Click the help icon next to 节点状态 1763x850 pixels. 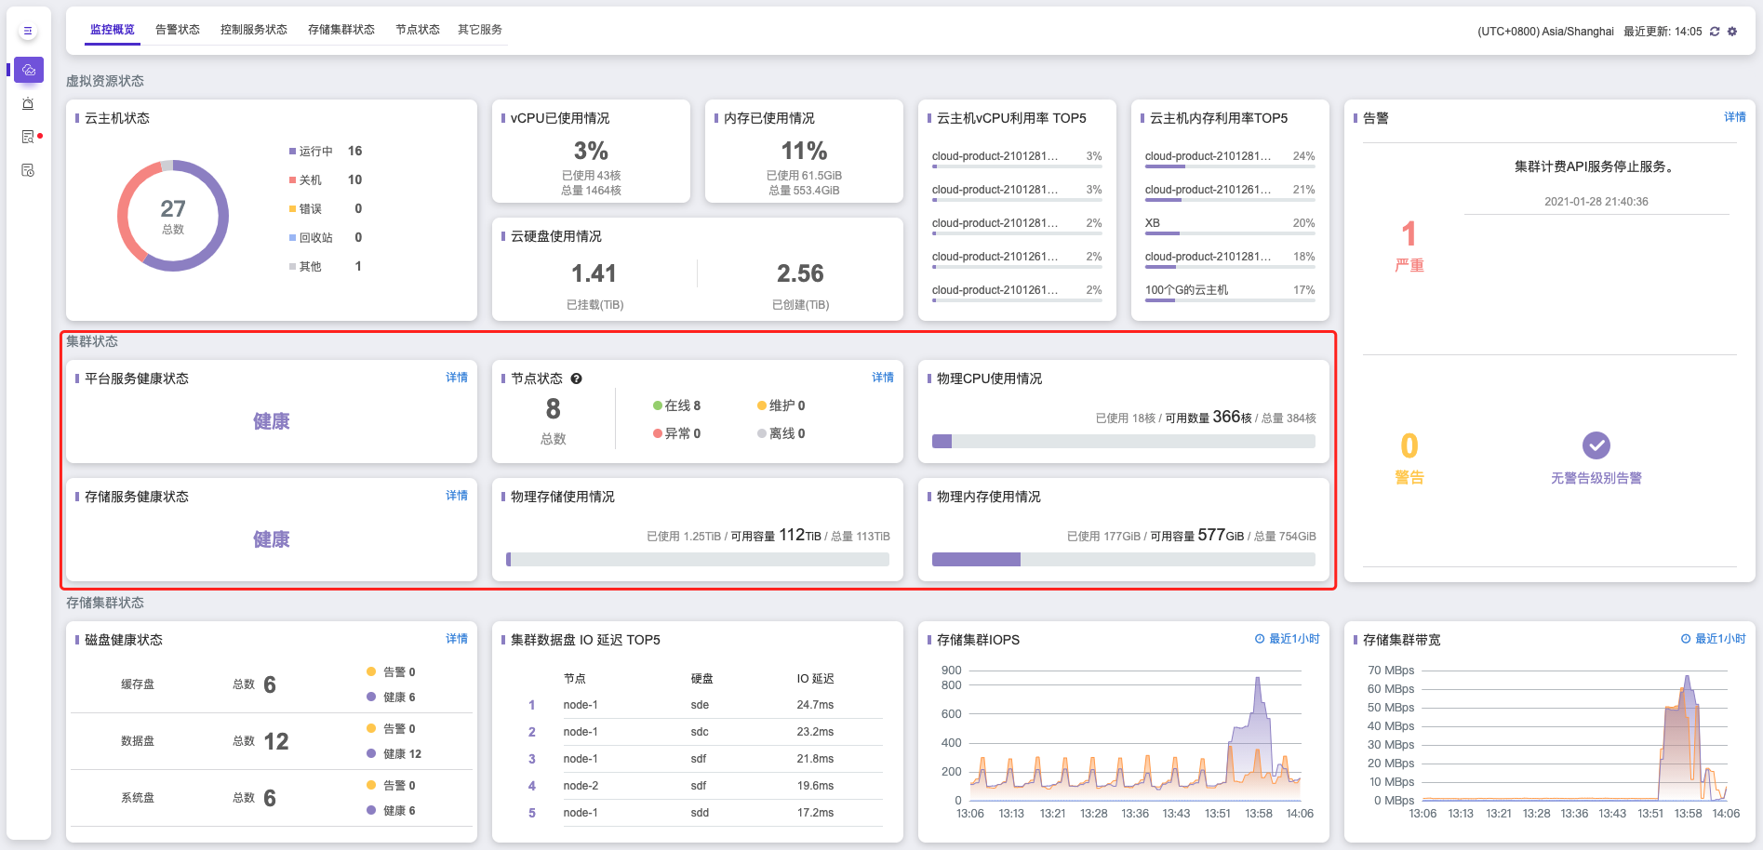tap(577, 379)
